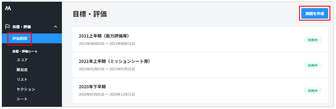Open the 2020年下半期 period

[92, 87]
